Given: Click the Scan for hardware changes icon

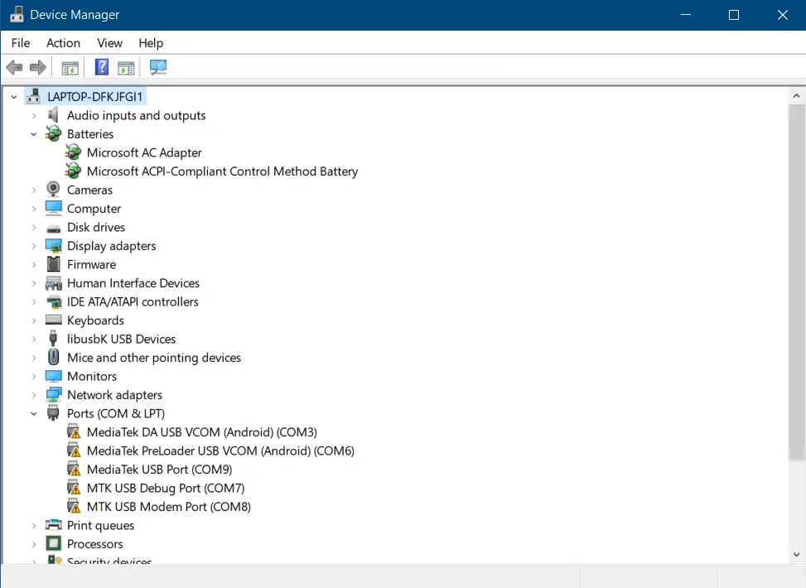Looking at the screenshot, I should pyautogui.click(x=158, y=67).
